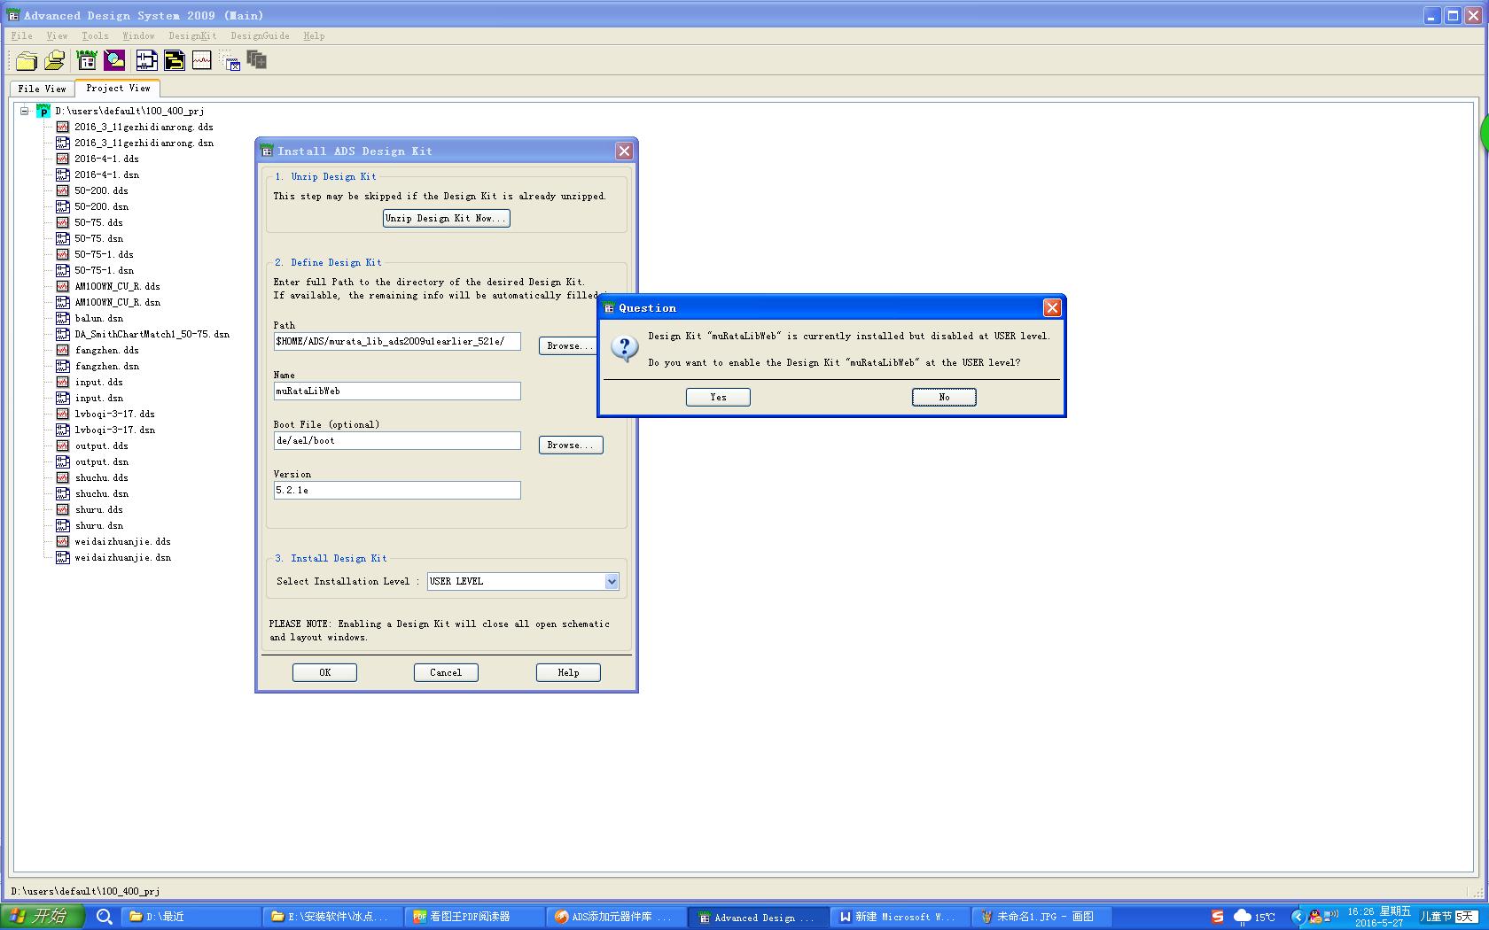This screenshot has width=1489, height=930.
Task: Select shuchu.dds in project tree
Action: (101, 478)
